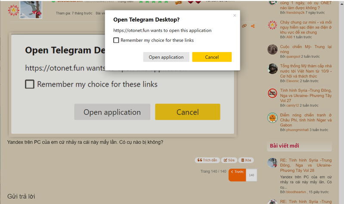The width and height of the screenshot is (344, 204).
Task: Click the post permalink chain icon
Action: point(244,26)
